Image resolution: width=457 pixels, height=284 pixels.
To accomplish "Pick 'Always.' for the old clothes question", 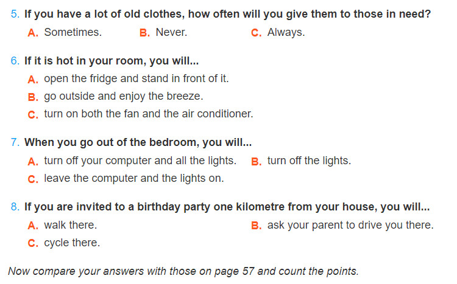I will [286, 32].
